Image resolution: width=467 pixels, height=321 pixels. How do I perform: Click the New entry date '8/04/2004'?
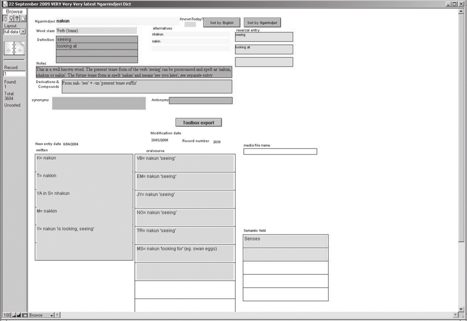[x=71, y=144]
